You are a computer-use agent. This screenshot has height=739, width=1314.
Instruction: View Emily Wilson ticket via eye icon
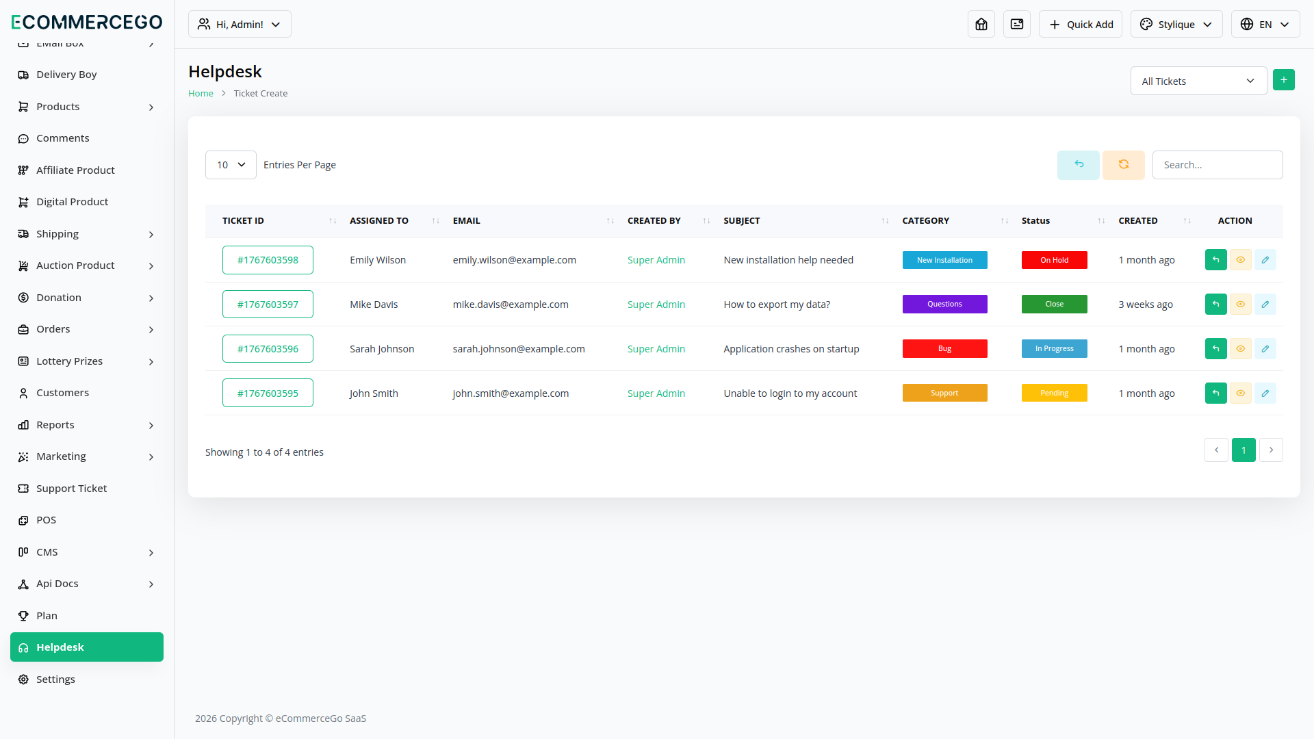point(1240,260)
